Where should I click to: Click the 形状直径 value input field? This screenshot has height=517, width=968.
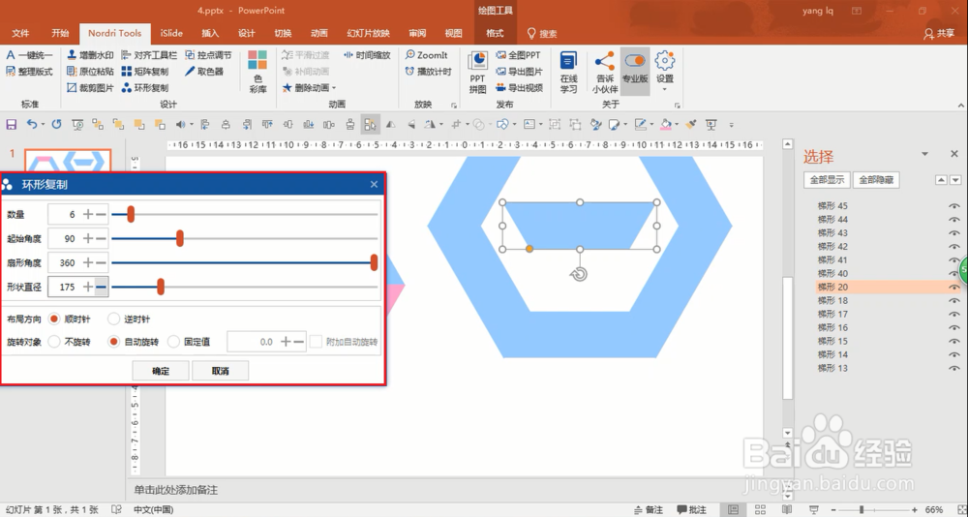64,287
